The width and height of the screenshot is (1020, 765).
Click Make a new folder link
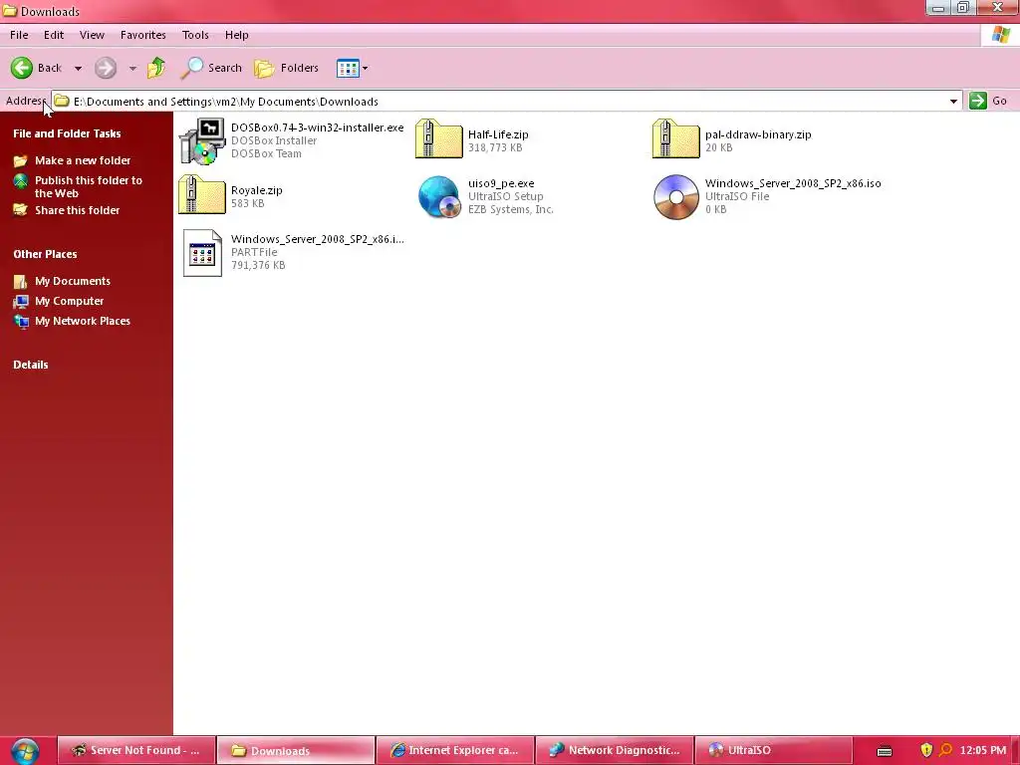[x=83, y=160]
